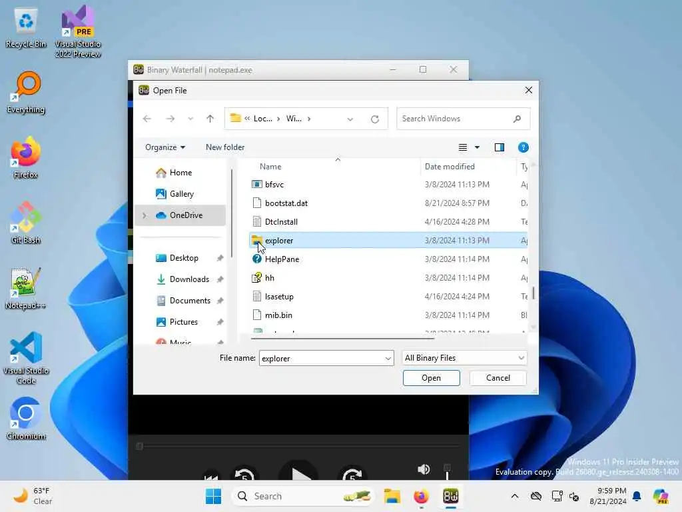
Task: Select Home in navigation pane
Action: 180,173
